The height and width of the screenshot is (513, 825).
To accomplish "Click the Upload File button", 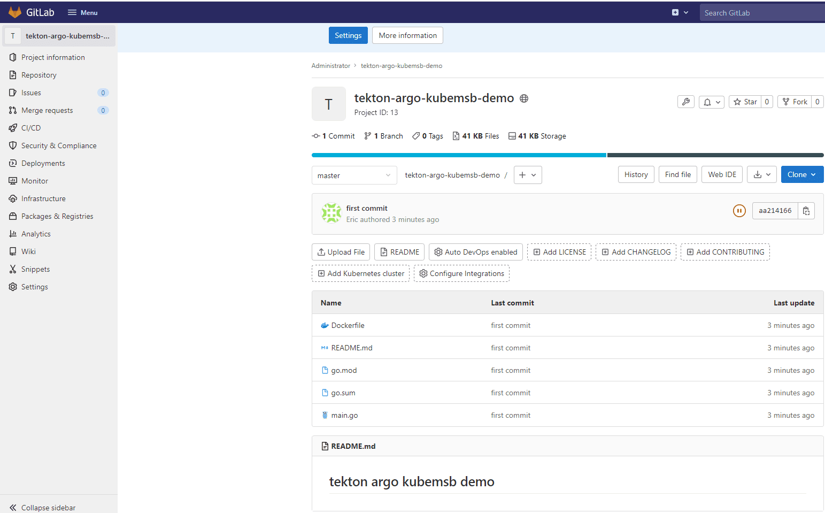I will (341, 252).
